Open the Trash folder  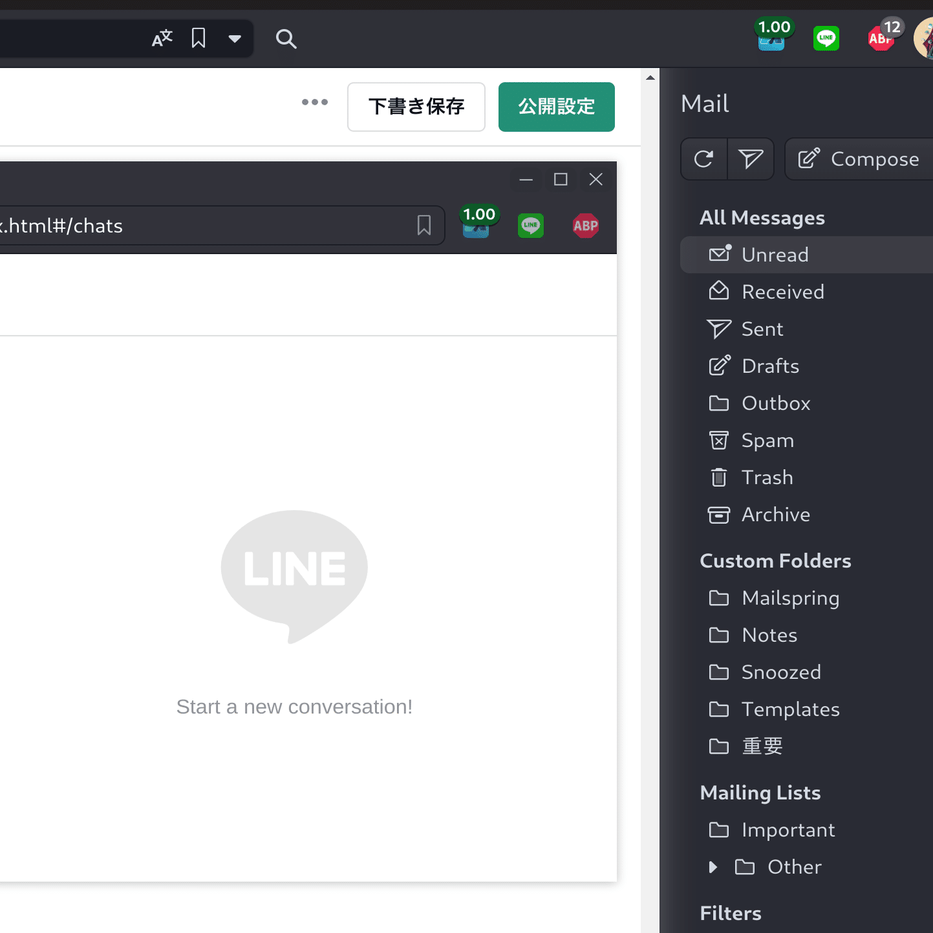806,477
